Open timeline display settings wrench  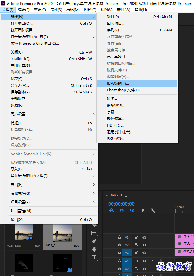point(153,210)
